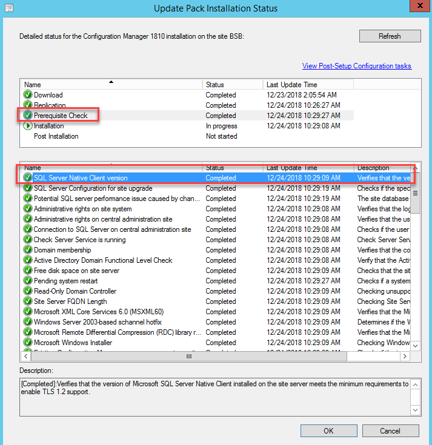432x445 pixels.
Task: Click the check icon beside Pending system restart
Action: point(27,281)
